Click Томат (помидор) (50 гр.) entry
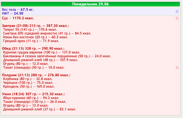This screenshot has height=118, width=183. (34, 68)
